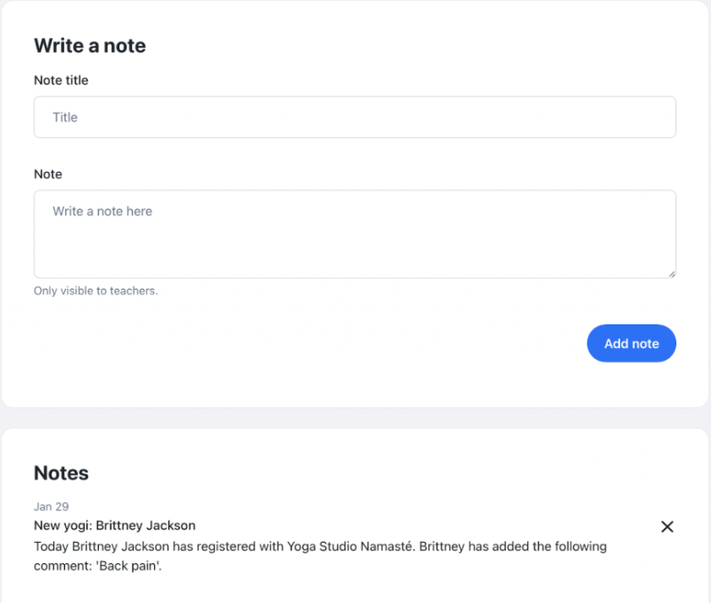Focus the Note title input field

355,117
